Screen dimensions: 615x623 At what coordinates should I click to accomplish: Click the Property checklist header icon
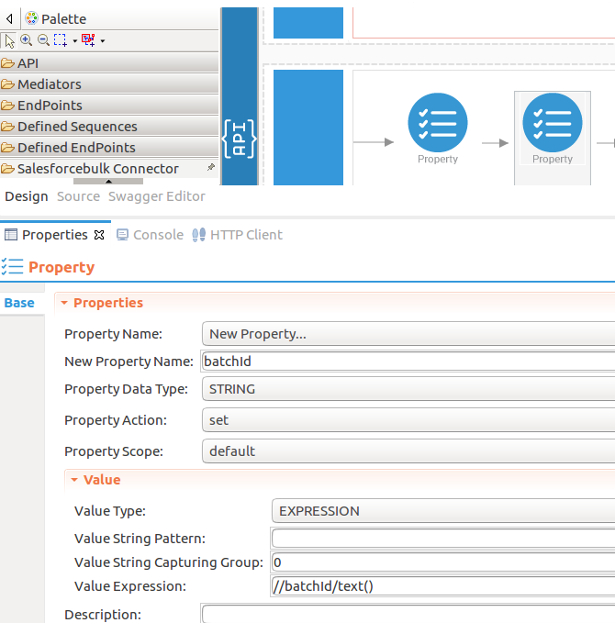tap(12, 267)
